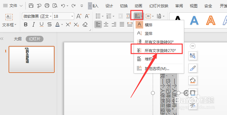Decrease font size icon
Viewport: 227px width, 115px height.
87,16
